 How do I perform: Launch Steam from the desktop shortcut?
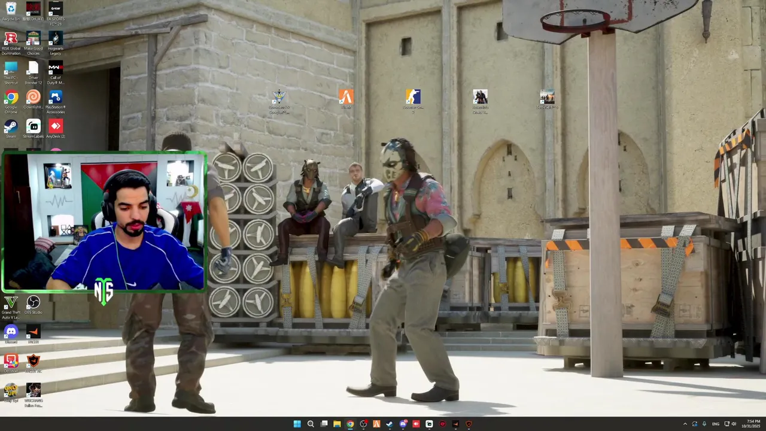pos(11,129)
